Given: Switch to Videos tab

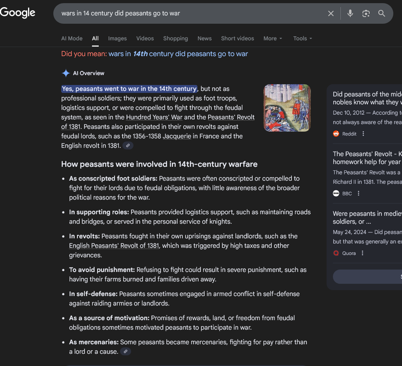Looking at the screenshot, I should pyautogui.click(x=145, y=38).
